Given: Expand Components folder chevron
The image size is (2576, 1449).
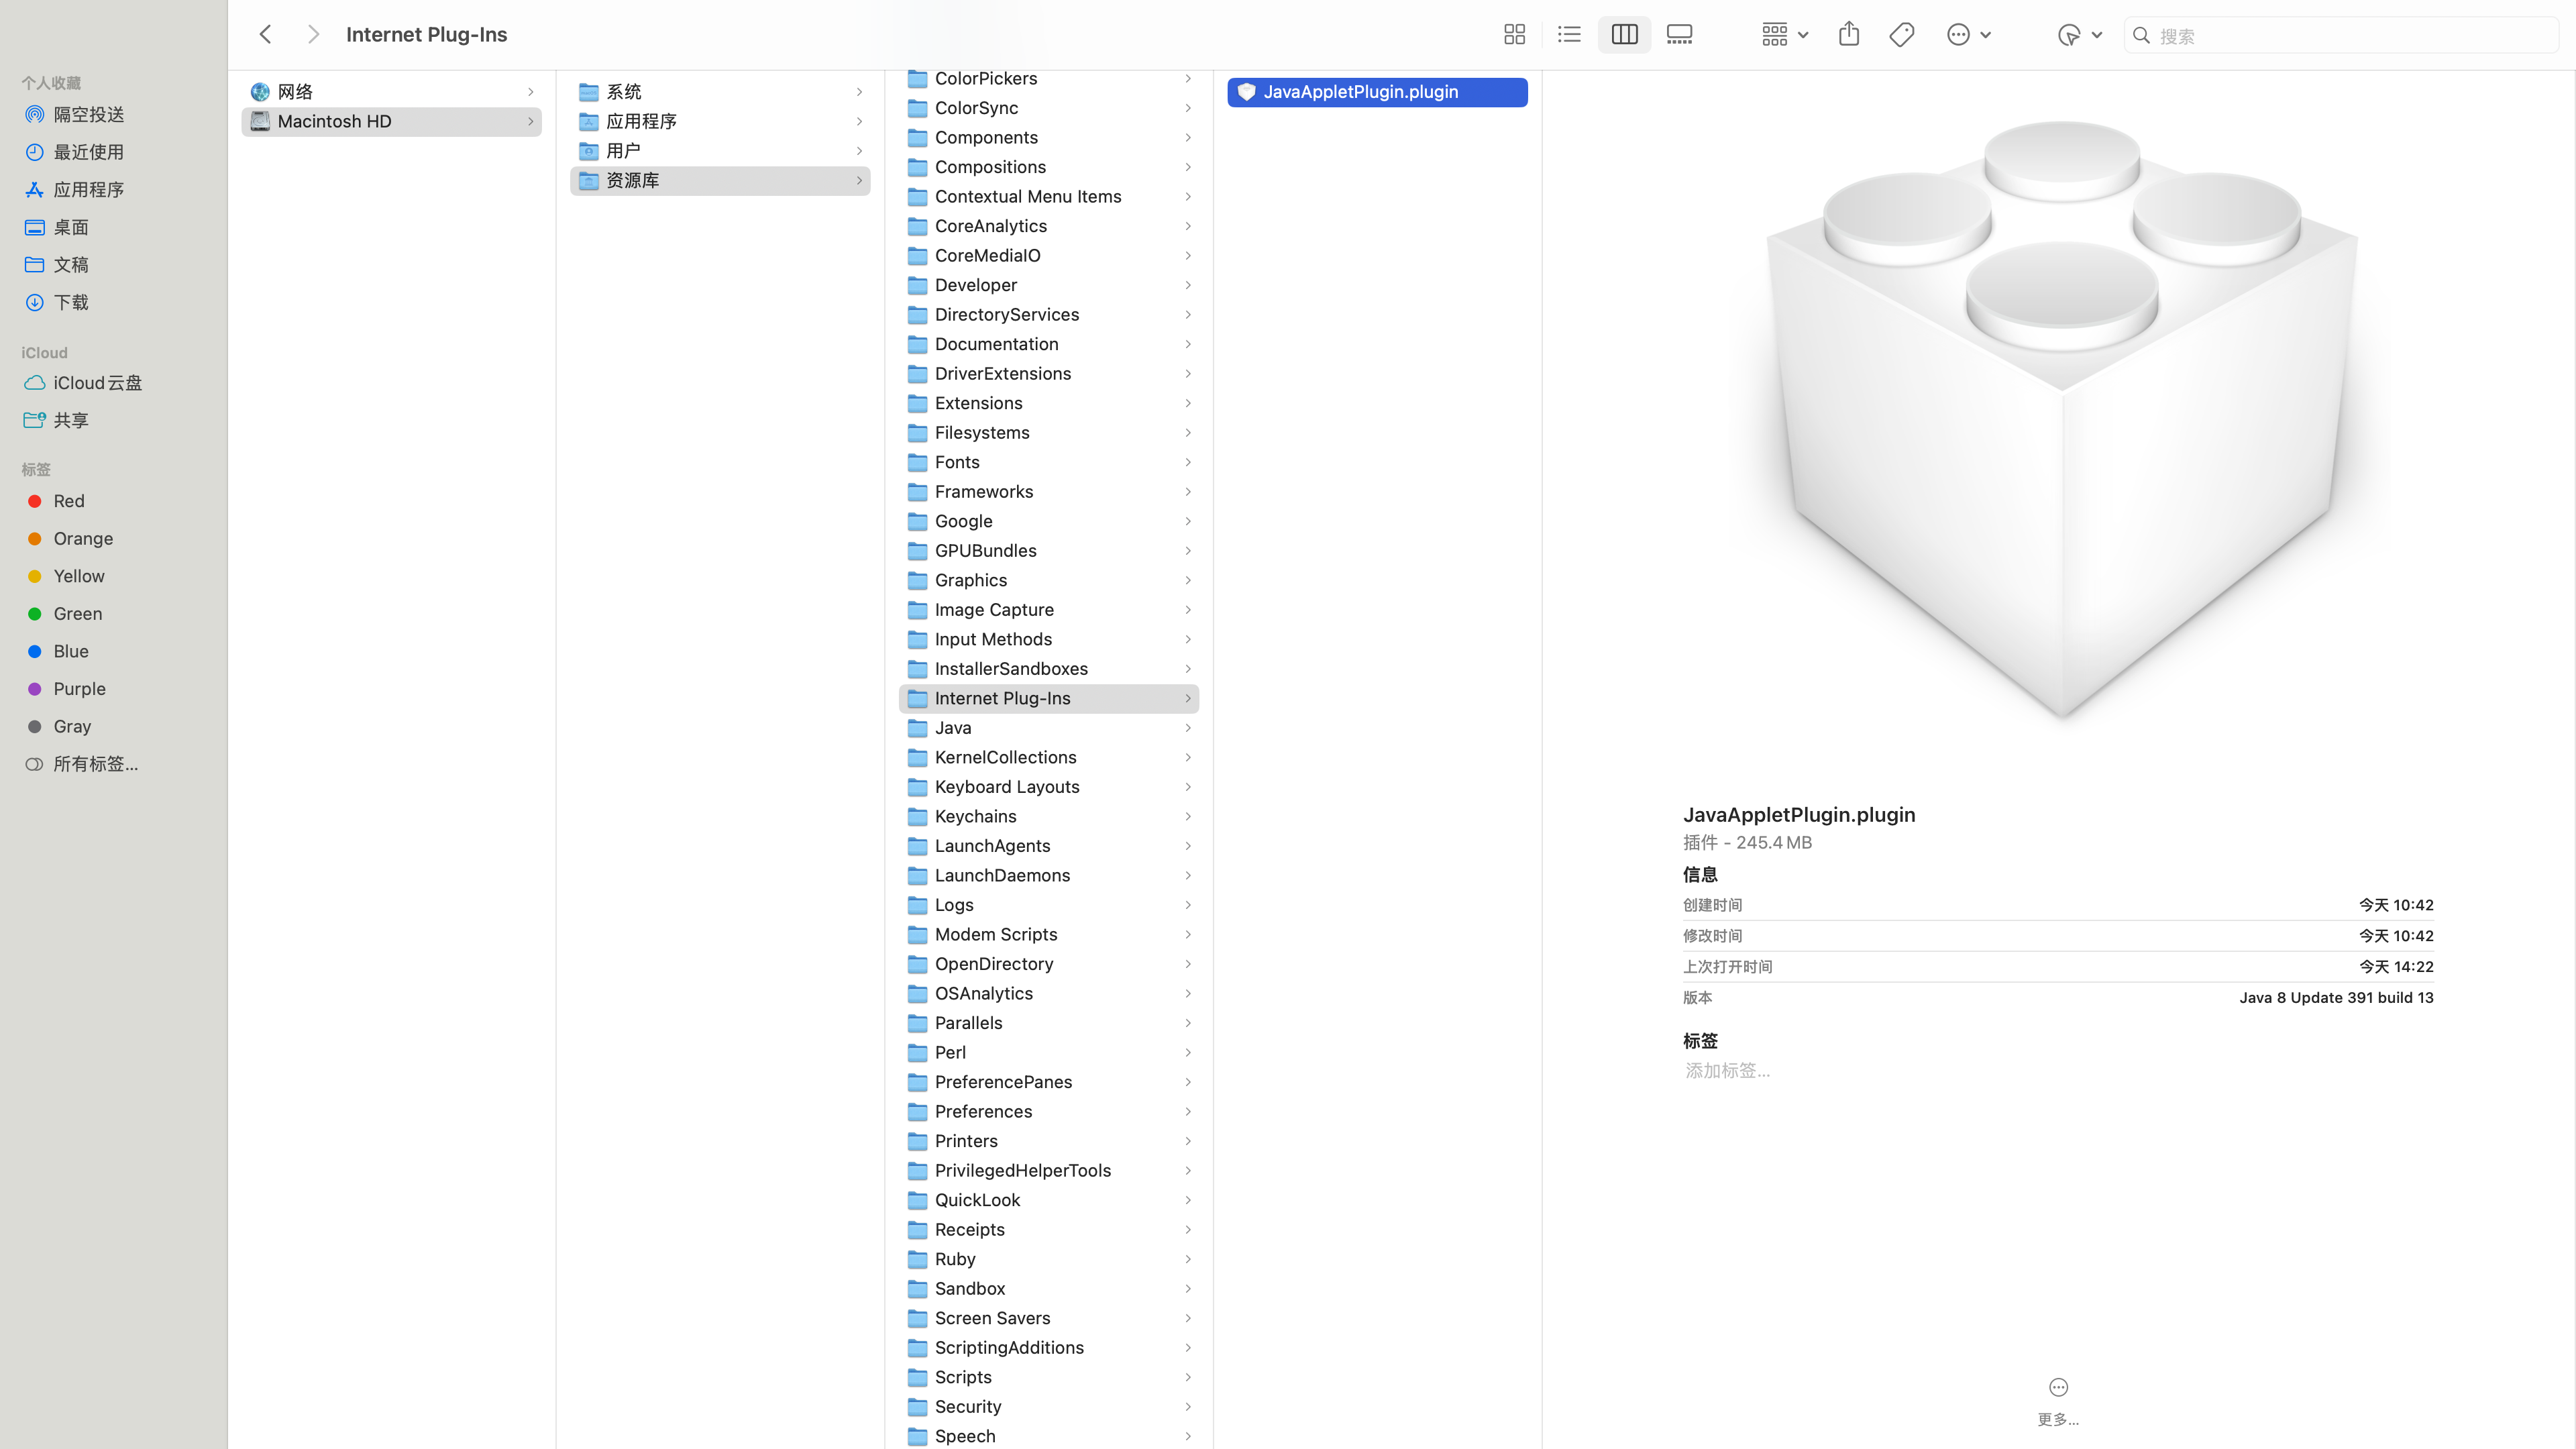Looking at the screenshot, I should (x=1188, y=138).
